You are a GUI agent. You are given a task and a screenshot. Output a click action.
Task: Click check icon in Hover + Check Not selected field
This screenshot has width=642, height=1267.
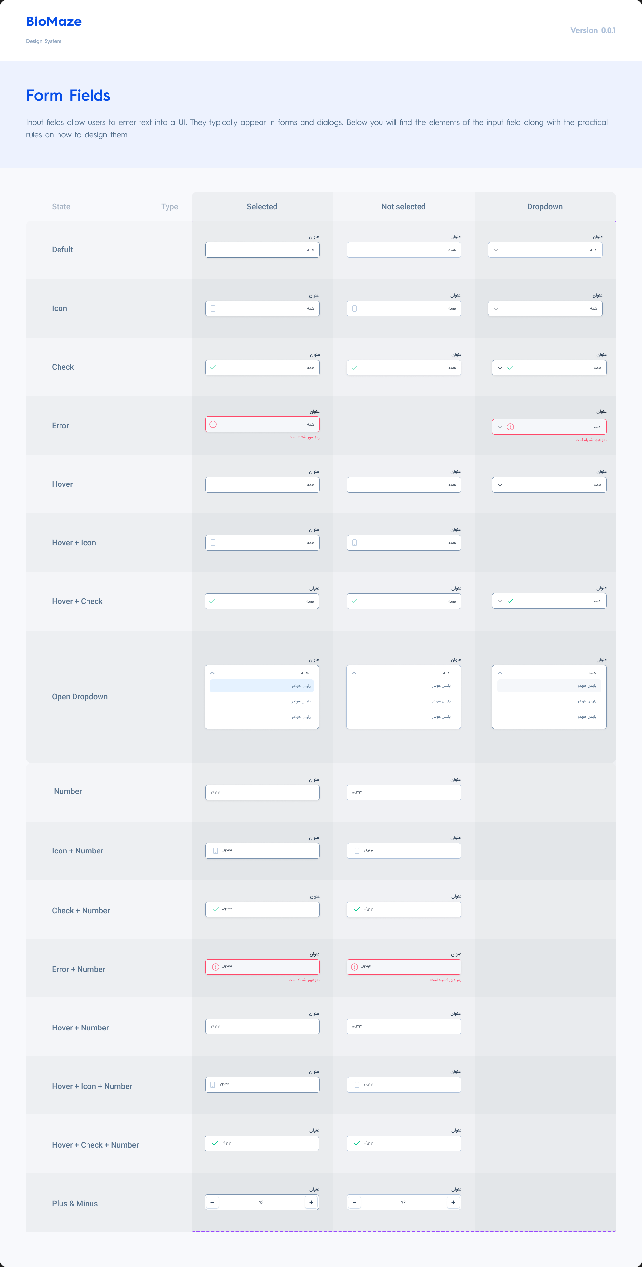click(354, 601)
